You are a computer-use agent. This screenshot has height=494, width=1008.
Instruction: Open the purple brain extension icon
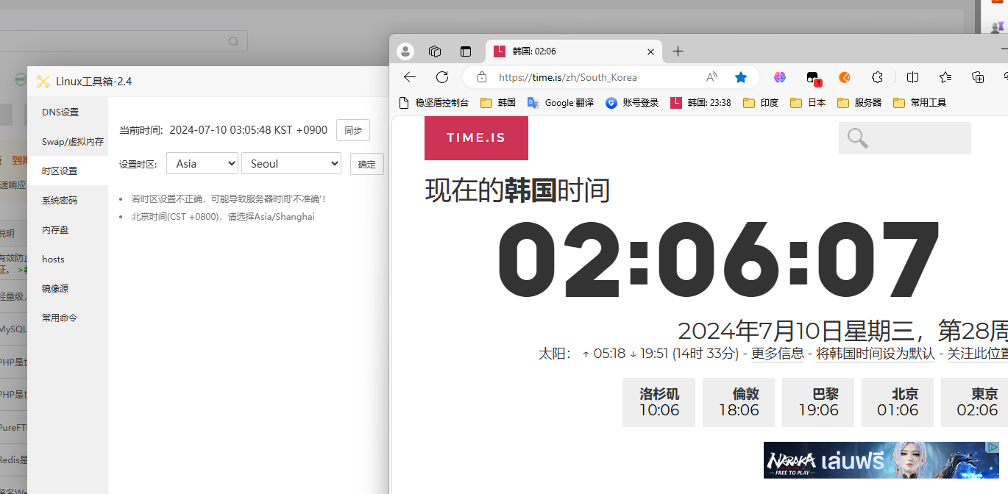780,77
